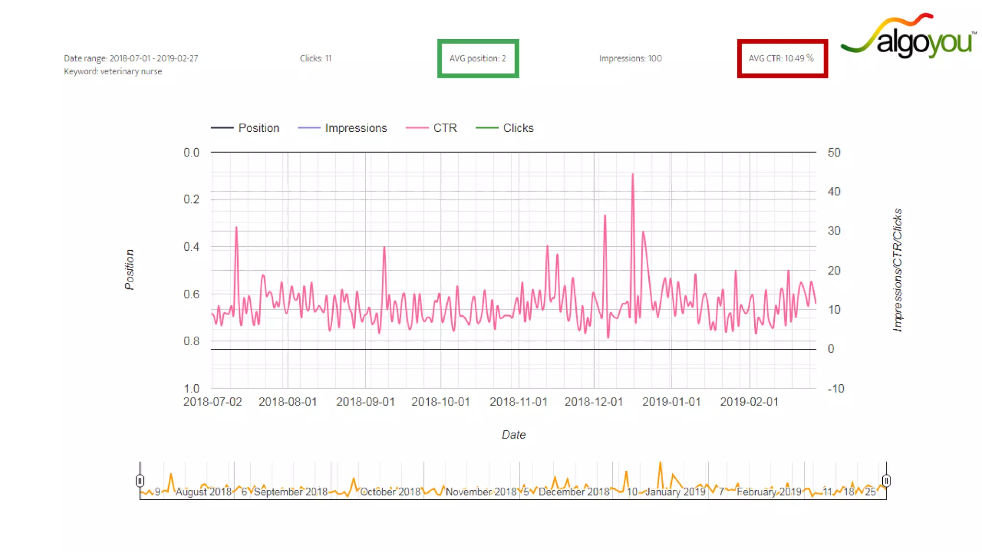Click the algoyou logo
The height and width of the screenshot is (552, 982).
click(x=909, y=36)
